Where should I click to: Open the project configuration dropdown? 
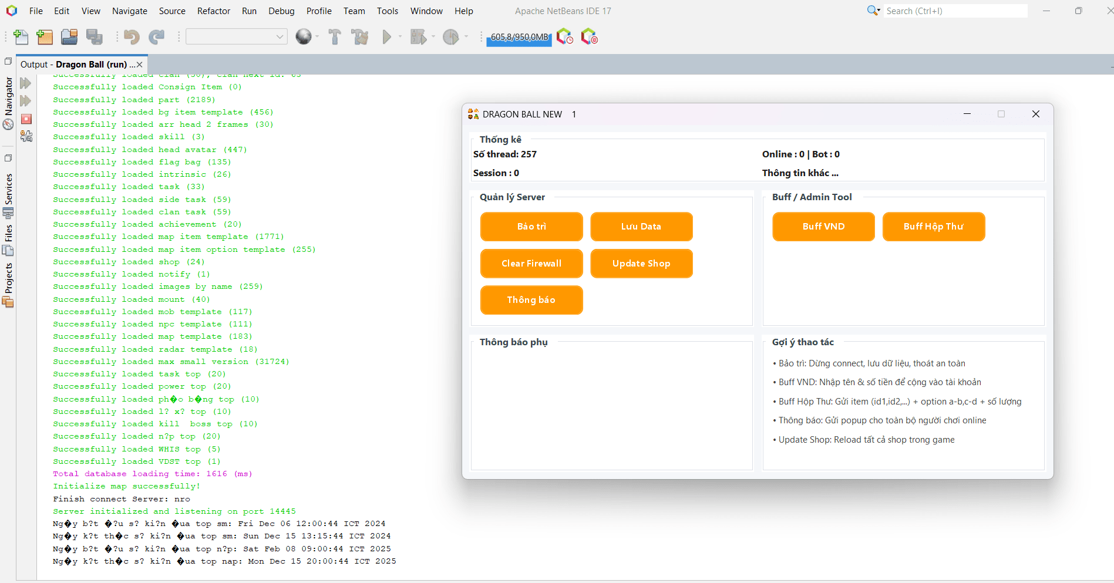coord(237,36)
